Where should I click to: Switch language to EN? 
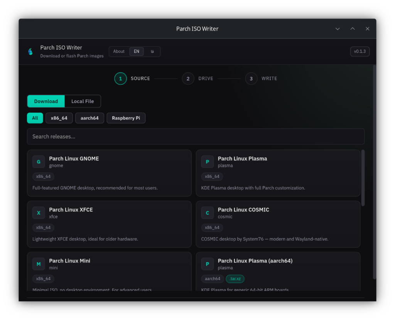137,51
